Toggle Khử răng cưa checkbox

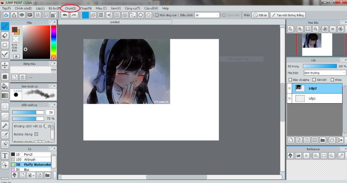[x=157, y=15]
